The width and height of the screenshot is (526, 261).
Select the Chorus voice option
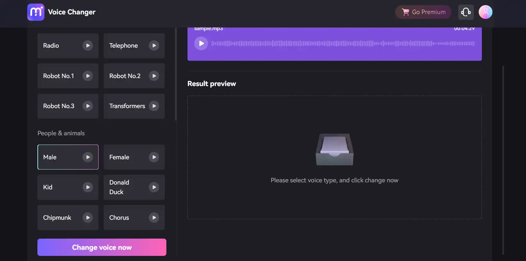[x=125, y=217]
